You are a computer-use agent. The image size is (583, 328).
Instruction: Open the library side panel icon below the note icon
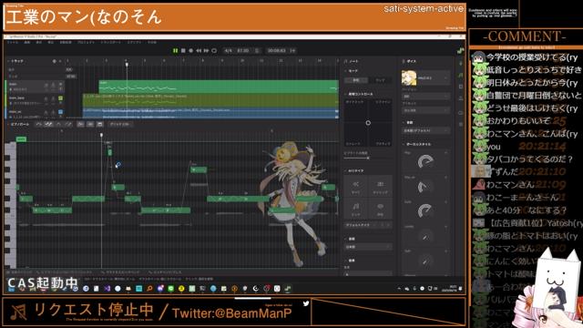(461, 87)
